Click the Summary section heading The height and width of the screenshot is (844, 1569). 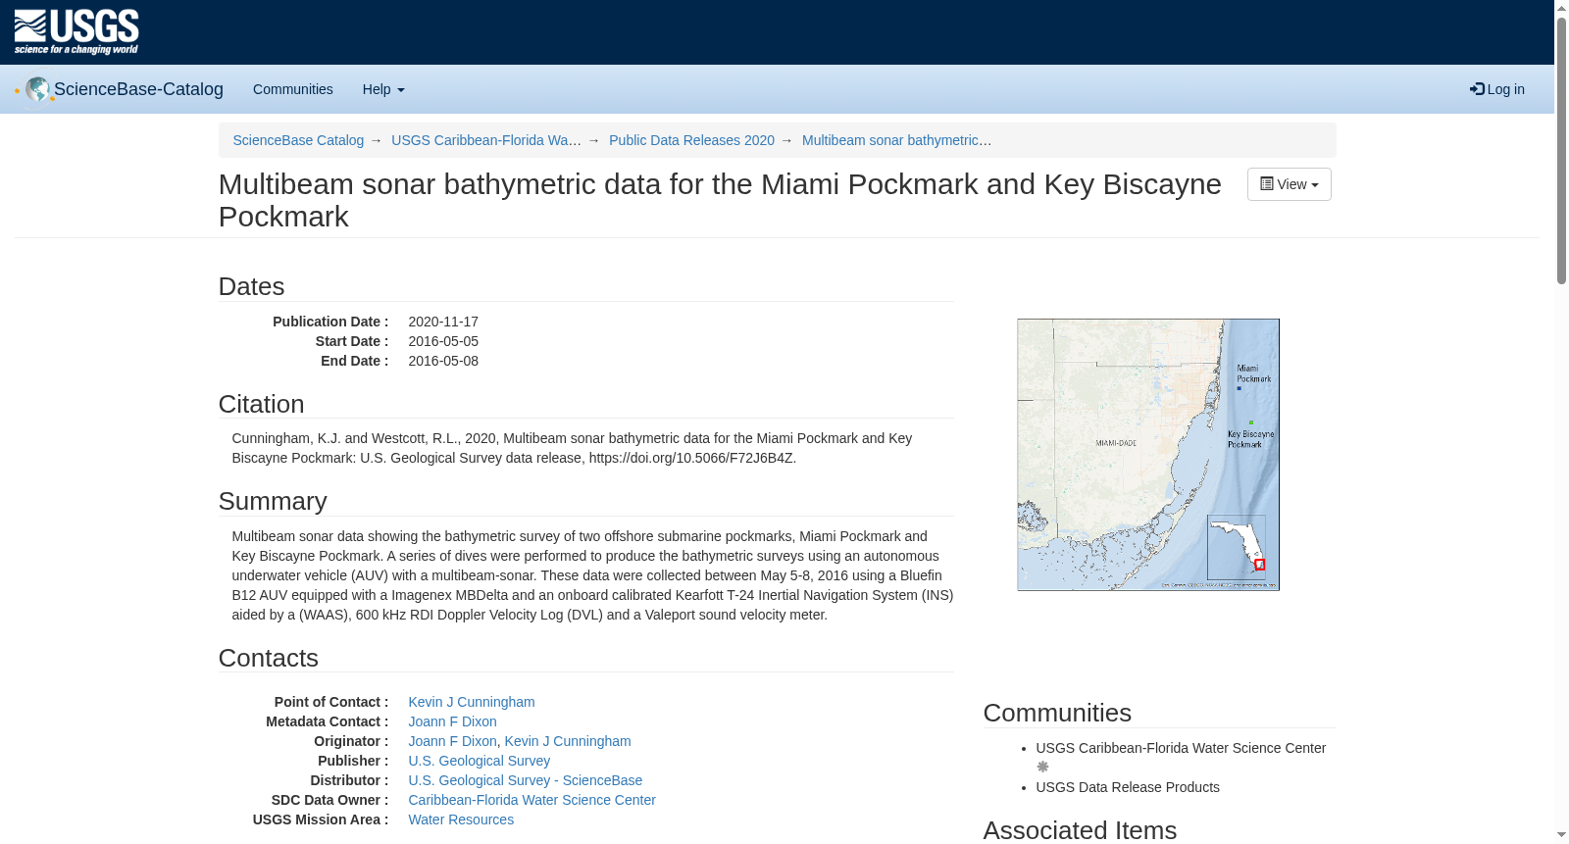click(x=273, y=501)
